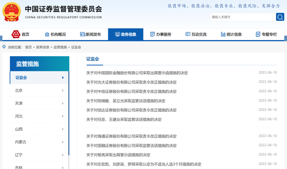Expand the 天津 sidebar arrow
Screen dimensions: 287x169
[x=63, y=103]
